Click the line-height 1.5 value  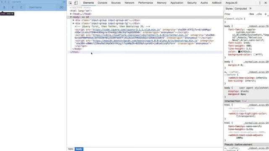[x=248, y=49]
